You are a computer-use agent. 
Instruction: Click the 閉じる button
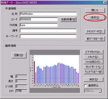(x=95, y=10)
